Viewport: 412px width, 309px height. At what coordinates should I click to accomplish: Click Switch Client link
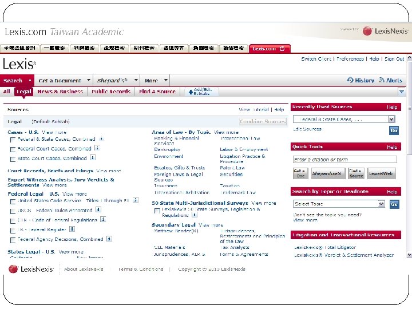pyautogui.click(x=316, y=59)
